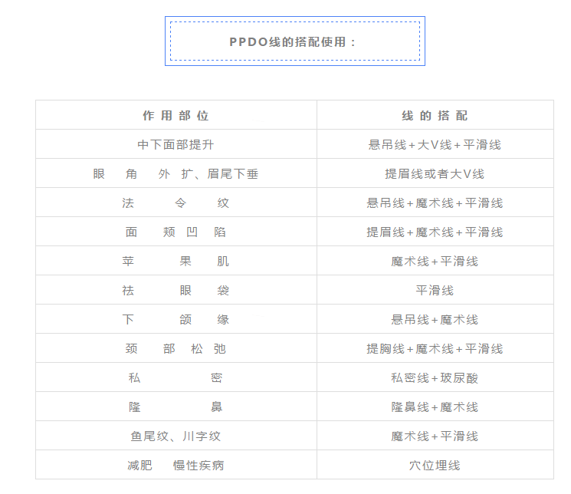Select the cell '鱼尾纹、川字纹'
Image resolution: width=571 pixels, height=494 pixels.
[x=176, y=436]
